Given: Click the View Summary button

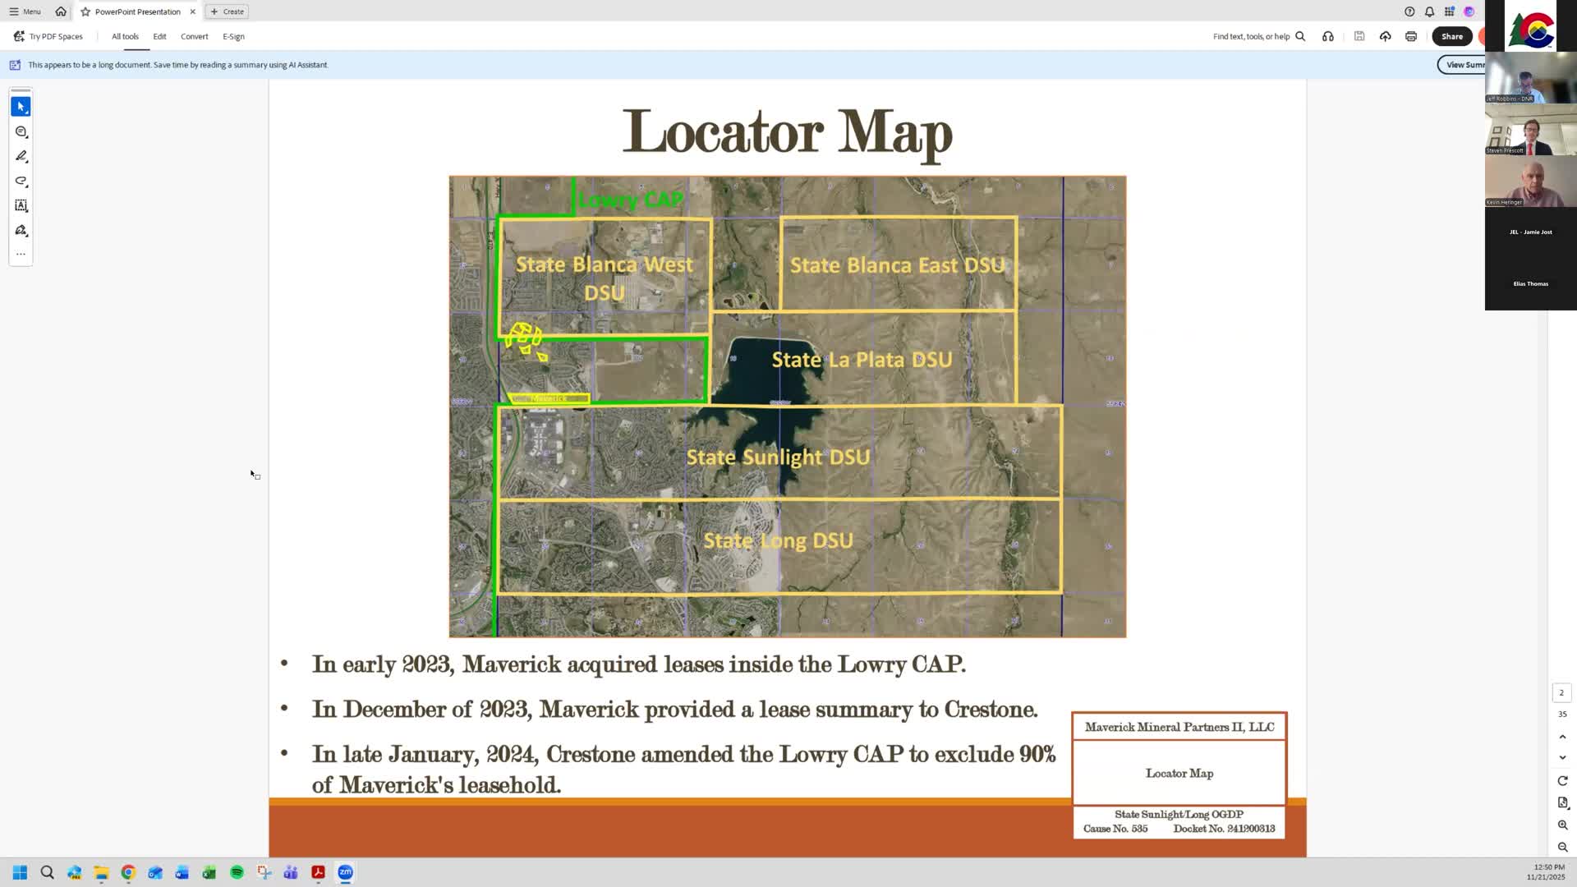Looking at the screenshot, I should [1464, 64].
